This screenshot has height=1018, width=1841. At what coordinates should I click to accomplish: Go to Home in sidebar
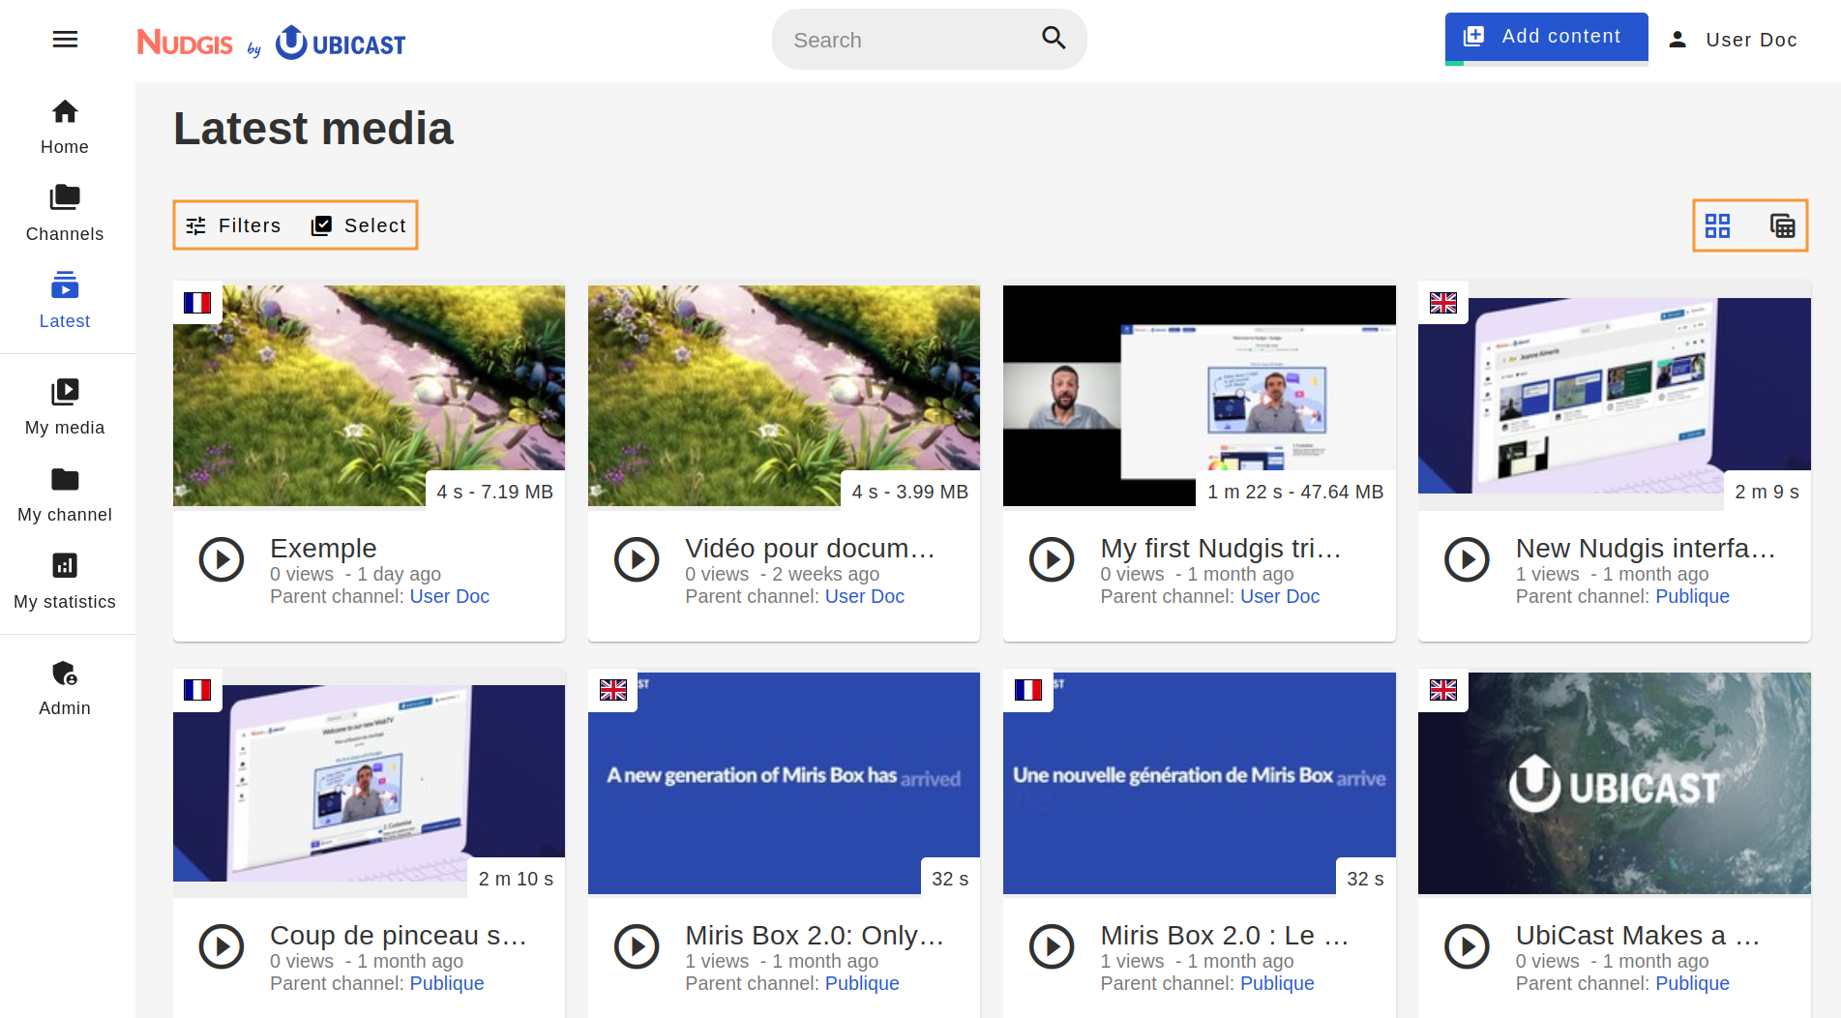click(x=65, y=127)
